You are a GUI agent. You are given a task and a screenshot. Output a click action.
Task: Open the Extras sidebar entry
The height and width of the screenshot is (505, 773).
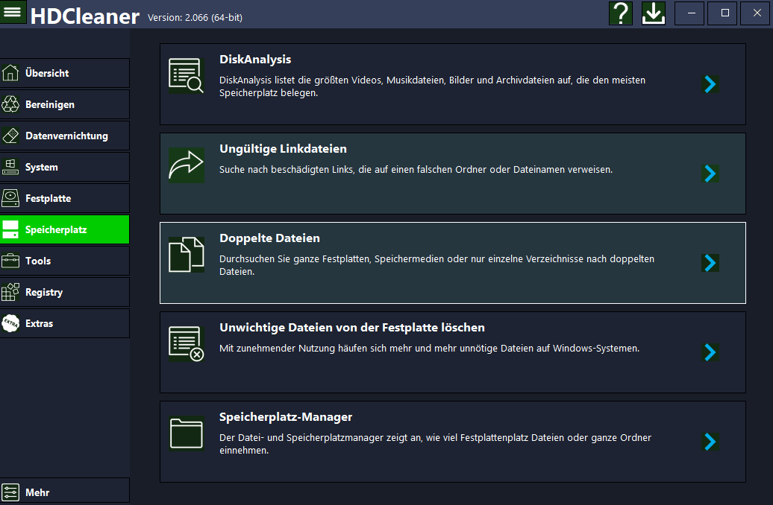tap(64, 323)
